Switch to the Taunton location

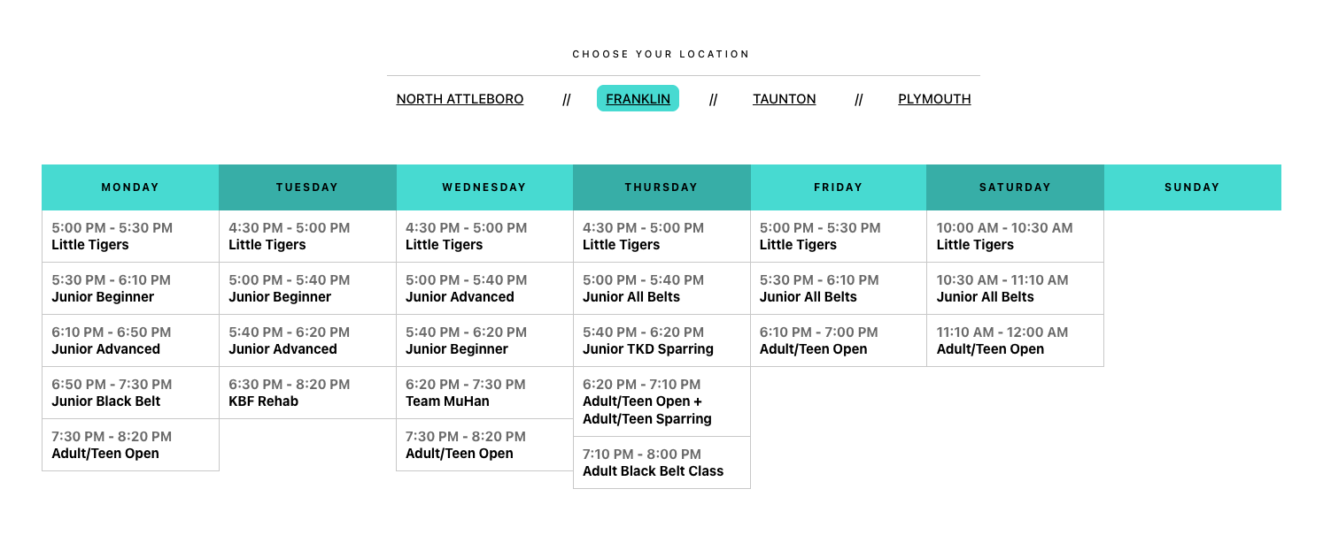784,99
